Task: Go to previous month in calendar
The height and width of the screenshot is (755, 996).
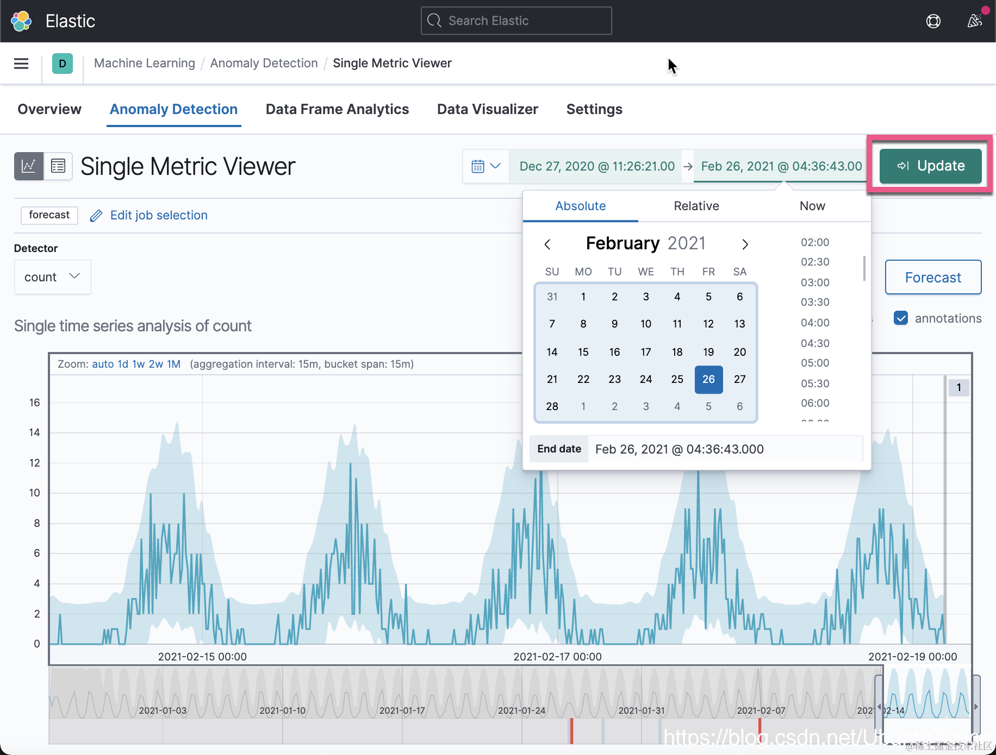Action: point(547,244)
